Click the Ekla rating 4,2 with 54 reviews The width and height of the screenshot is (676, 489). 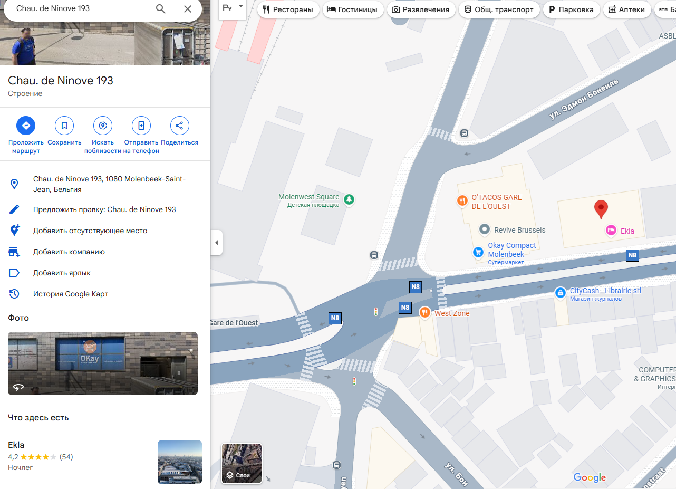(x=41, y=457)
